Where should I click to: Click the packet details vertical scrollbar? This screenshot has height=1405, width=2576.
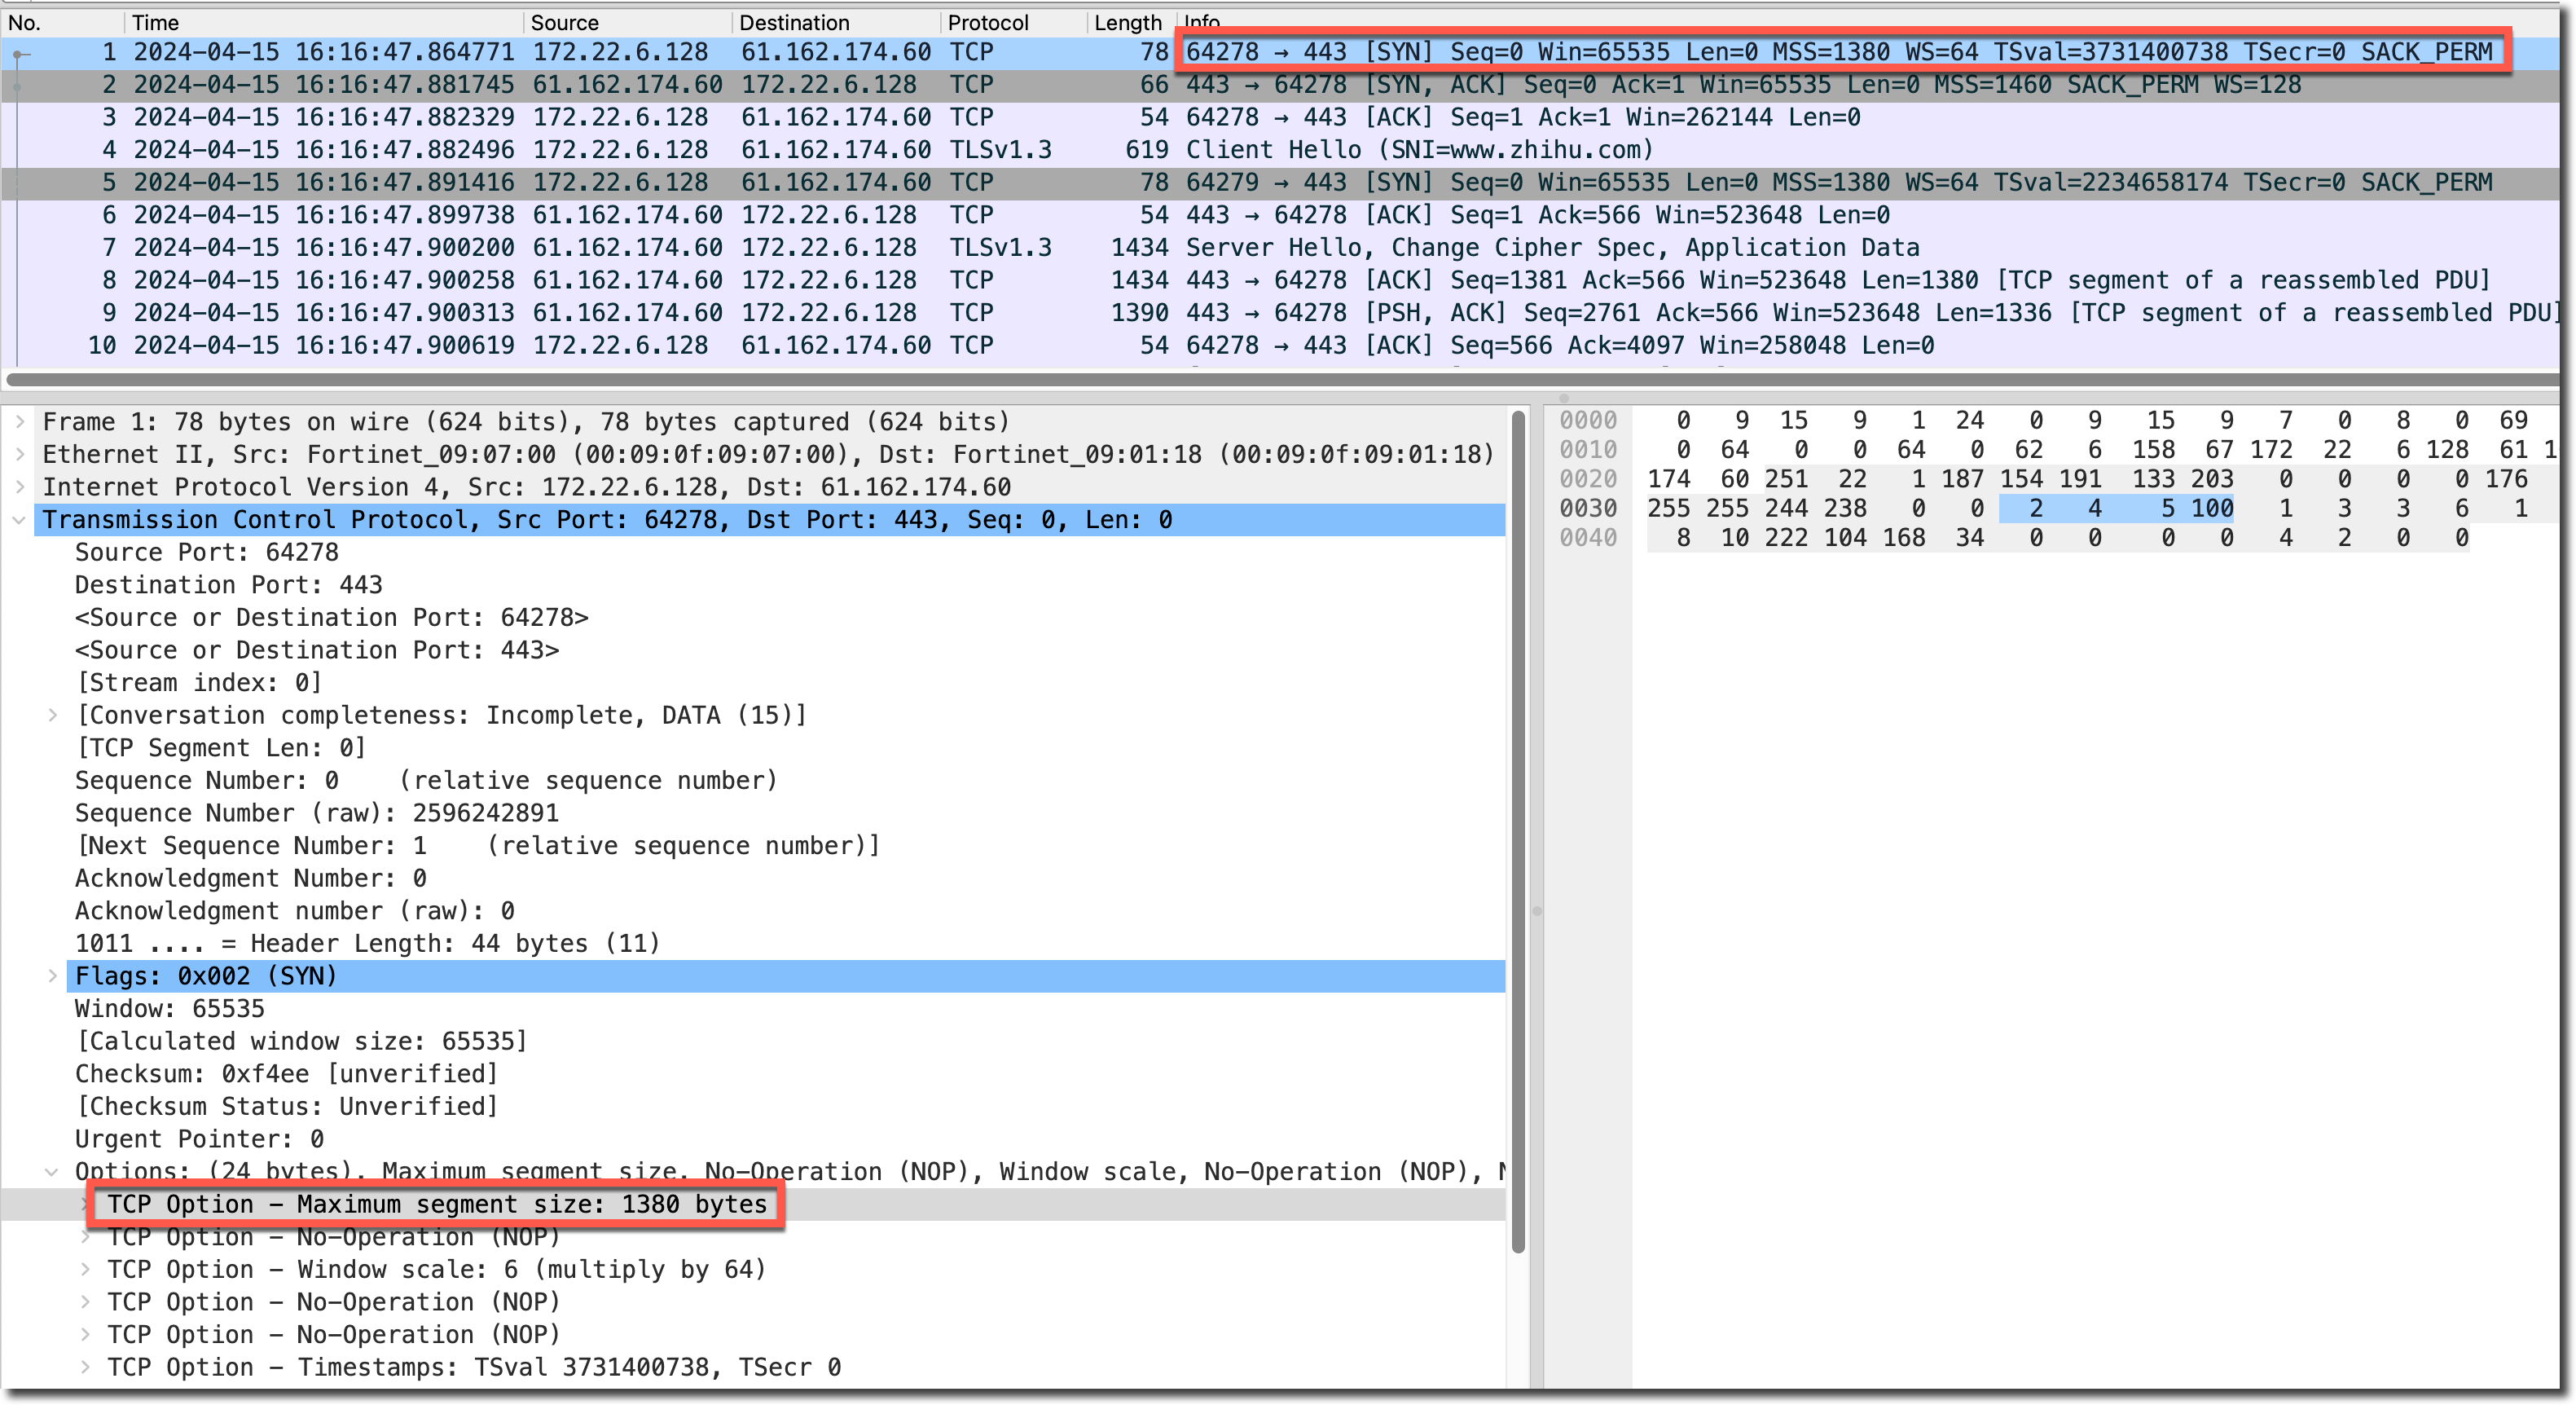[1518, 830]
